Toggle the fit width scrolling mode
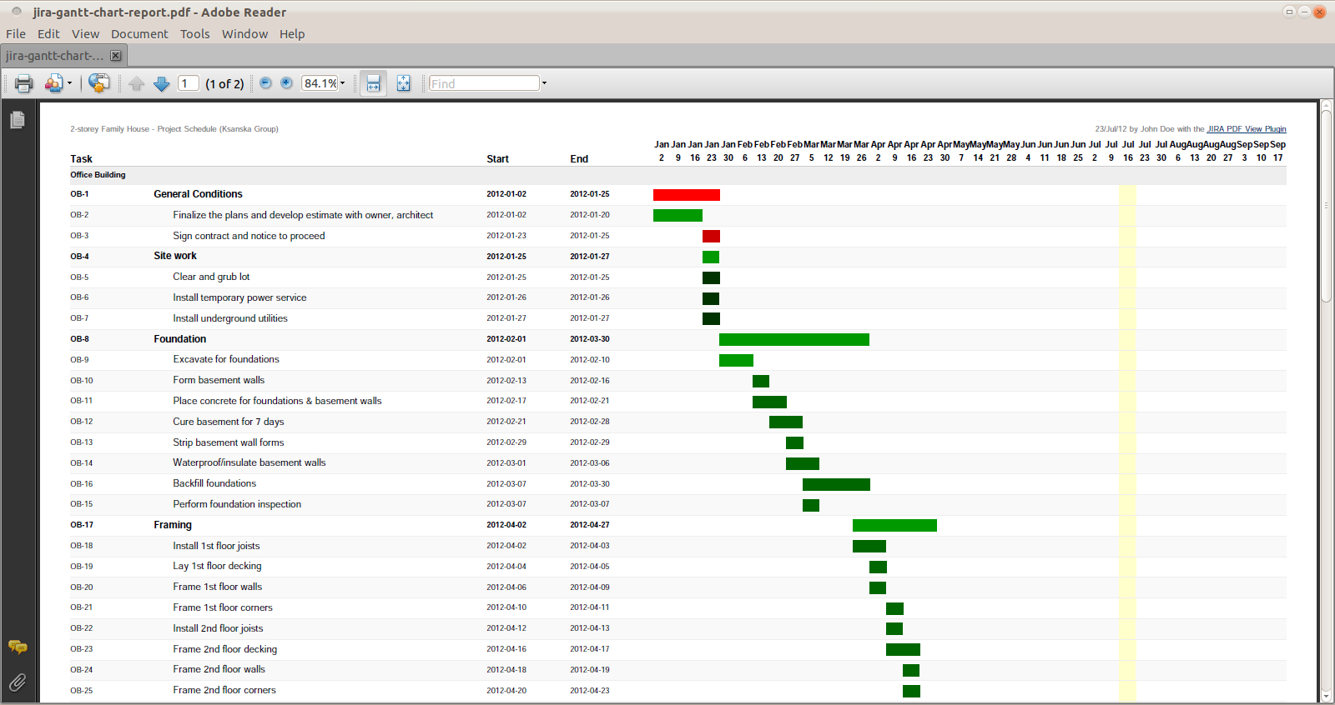Image resolution: width=1335 pixels, height=705 pixels. (x=373, y=83)
